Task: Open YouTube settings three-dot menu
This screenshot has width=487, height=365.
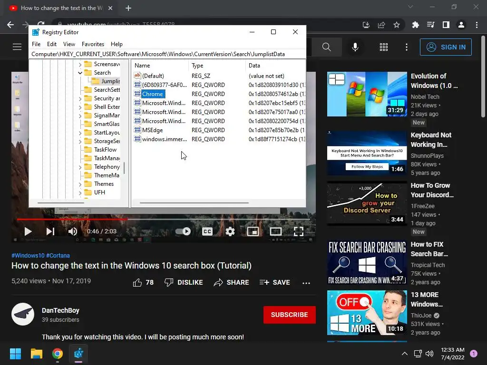Action: tap(407, 47)
